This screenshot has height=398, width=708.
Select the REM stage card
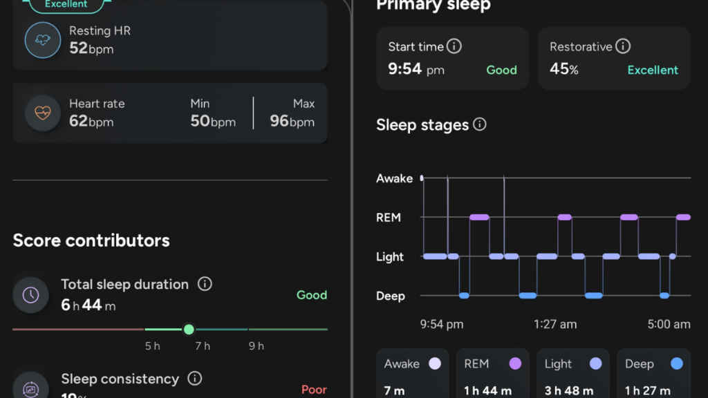click(492, 375)
